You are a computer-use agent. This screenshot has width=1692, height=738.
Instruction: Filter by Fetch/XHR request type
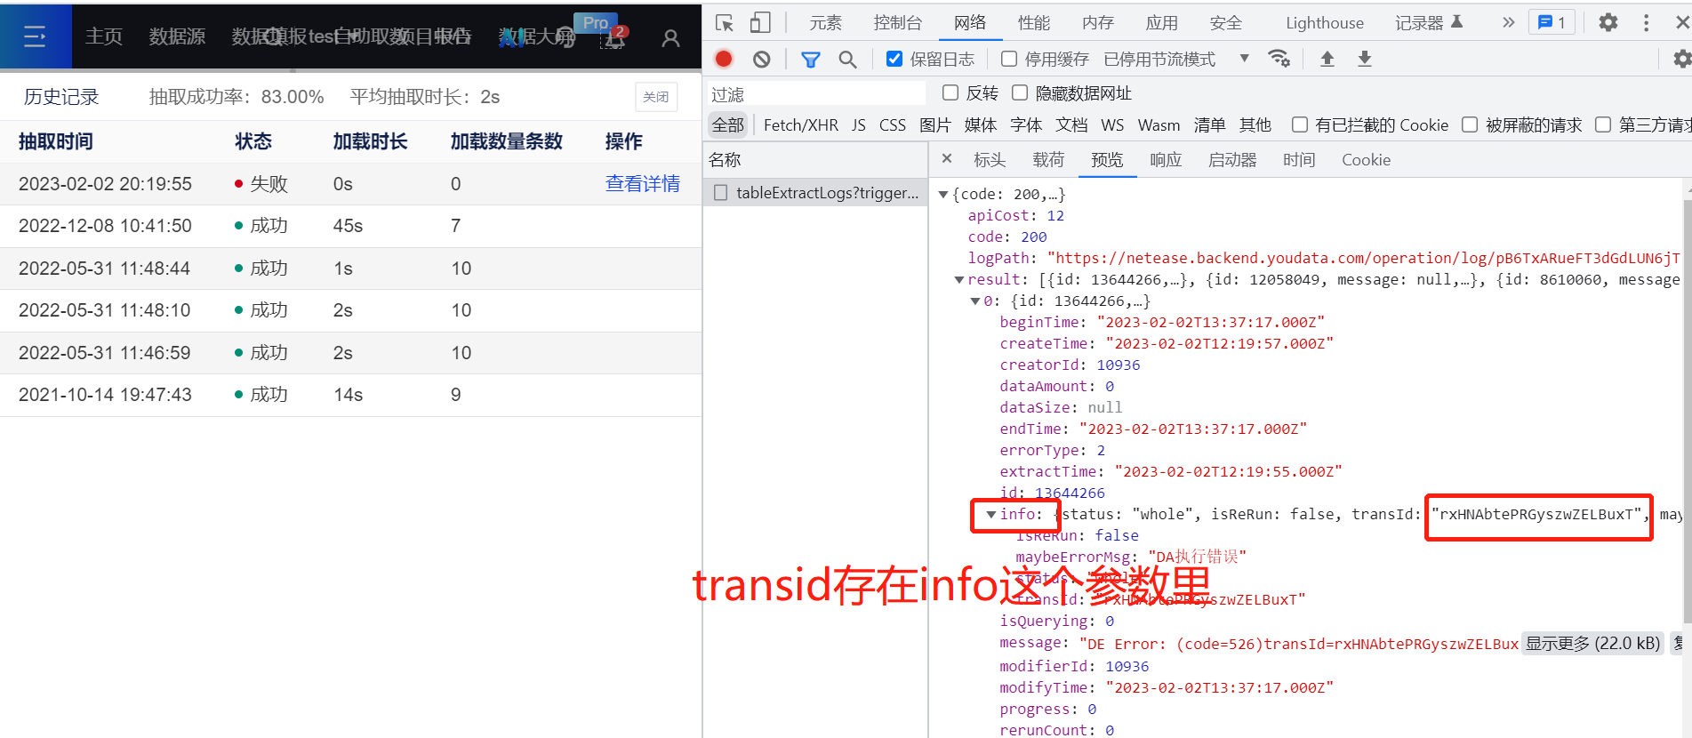pyautogui.click(x=800, y=125)
